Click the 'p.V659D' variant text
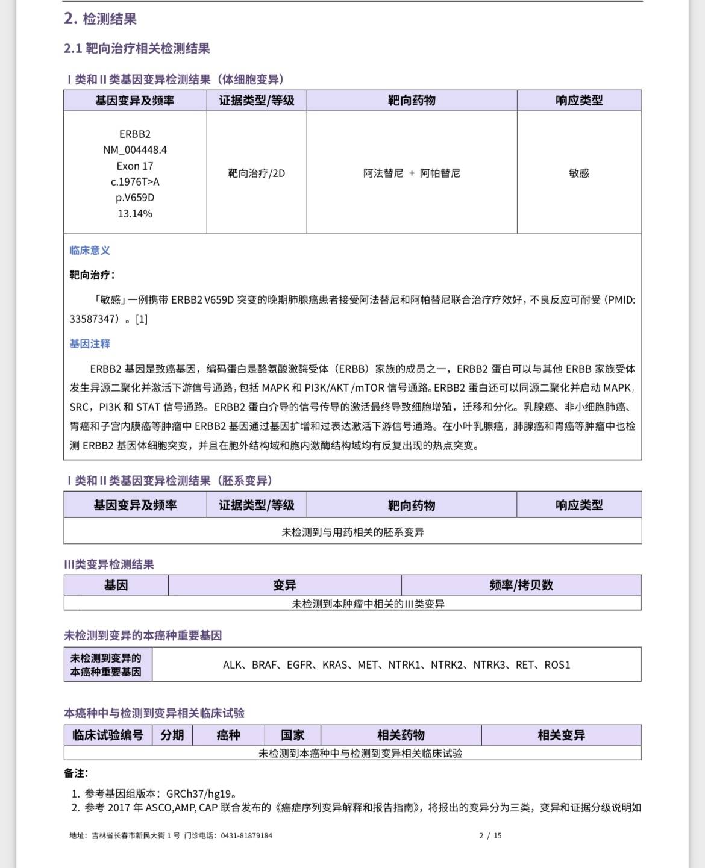The image size is (705, 868). coord(135,198)
